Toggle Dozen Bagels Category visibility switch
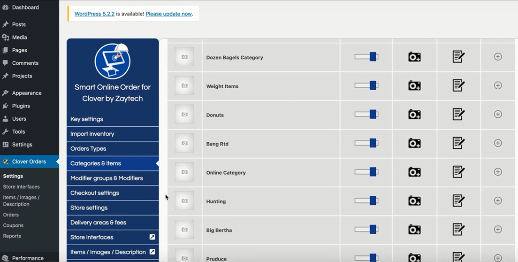The image size is (518, 262). [x=366, y=56]
